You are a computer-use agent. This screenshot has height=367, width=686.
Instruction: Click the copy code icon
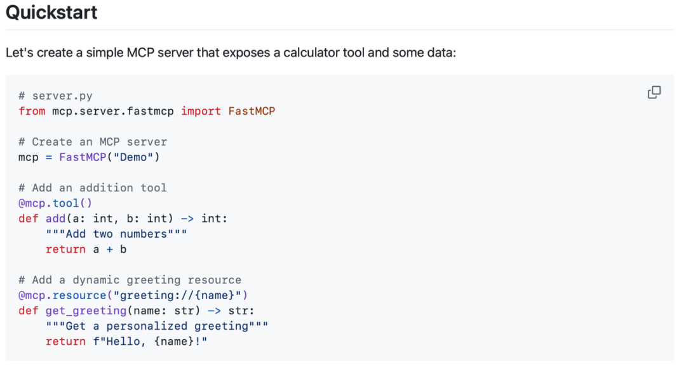point(654,93)
